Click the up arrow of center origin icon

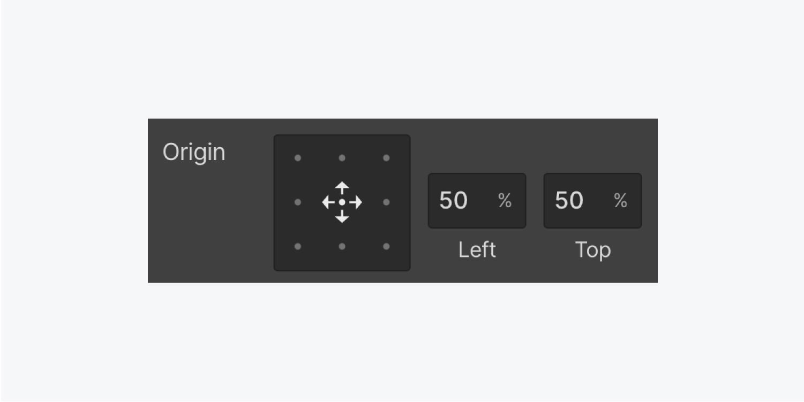pyautogui.click(x=342, y=187)
